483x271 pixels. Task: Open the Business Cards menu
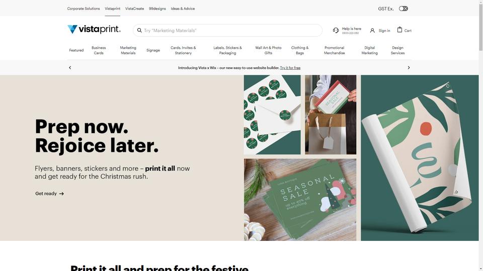[99, 50]
